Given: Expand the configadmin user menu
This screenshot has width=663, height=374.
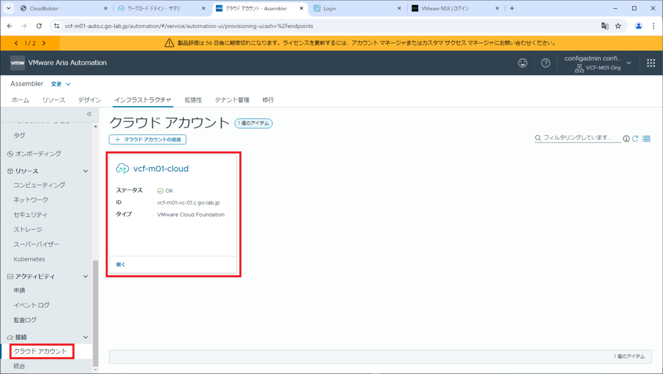Looking at the screenshot, I should (x=629, y=63).
